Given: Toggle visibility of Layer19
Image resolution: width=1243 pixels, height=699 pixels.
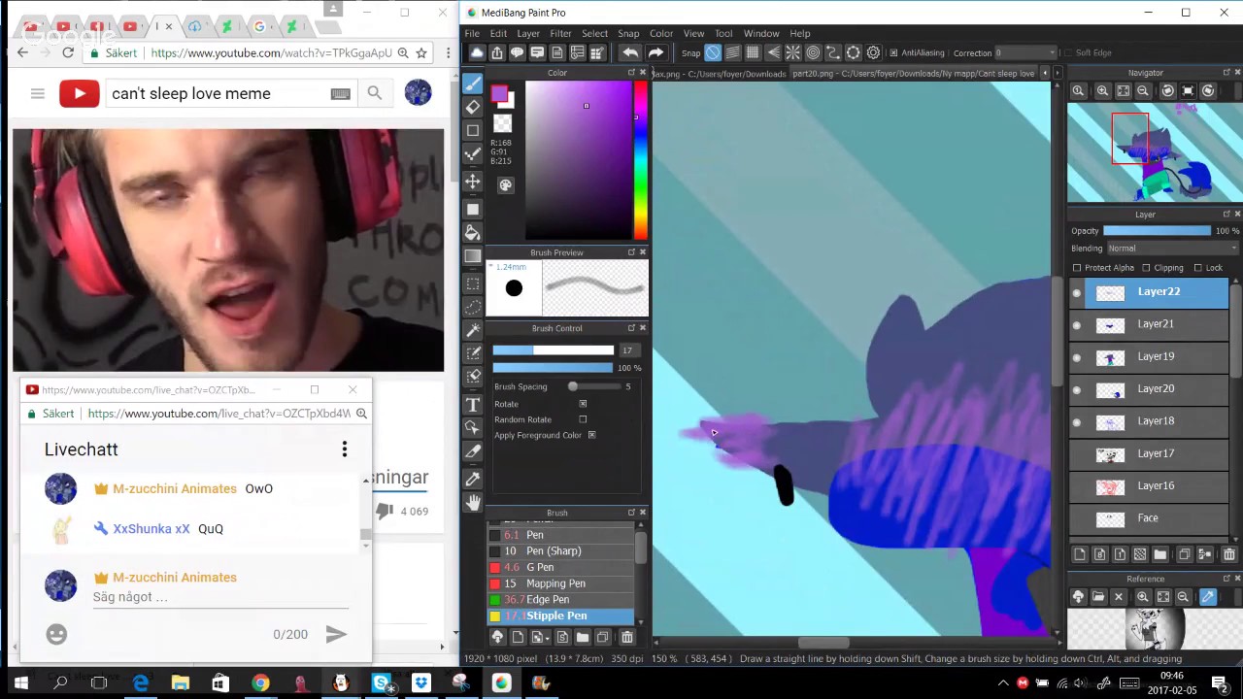Looking at the screenshot, I should tap(1076, 357).
